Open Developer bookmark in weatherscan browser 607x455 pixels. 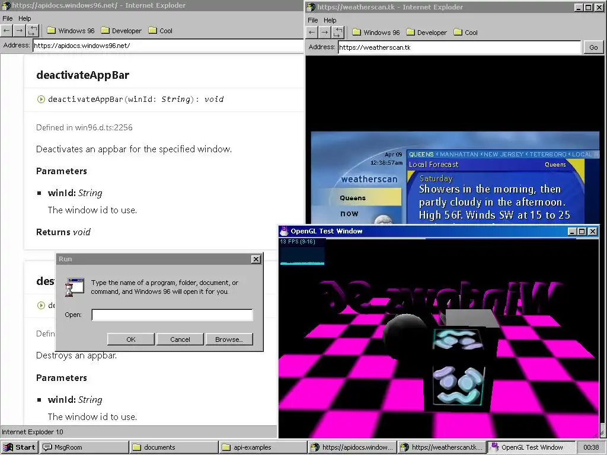coord(427,33)
